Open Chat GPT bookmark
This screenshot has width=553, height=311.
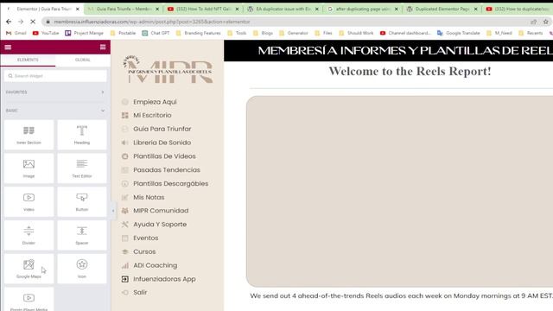[x=156, y=33]
